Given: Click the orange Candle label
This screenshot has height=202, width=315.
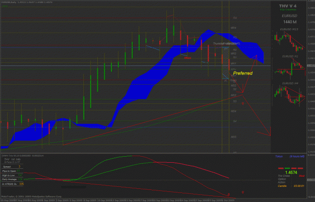Looking at the screenshot, I should 282,186.
